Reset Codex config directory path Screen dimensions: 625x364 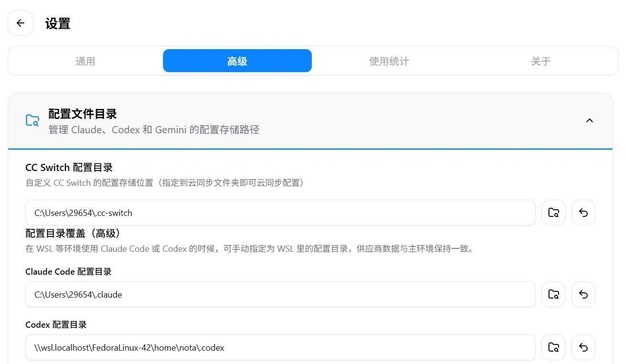[x=583, y=347]
